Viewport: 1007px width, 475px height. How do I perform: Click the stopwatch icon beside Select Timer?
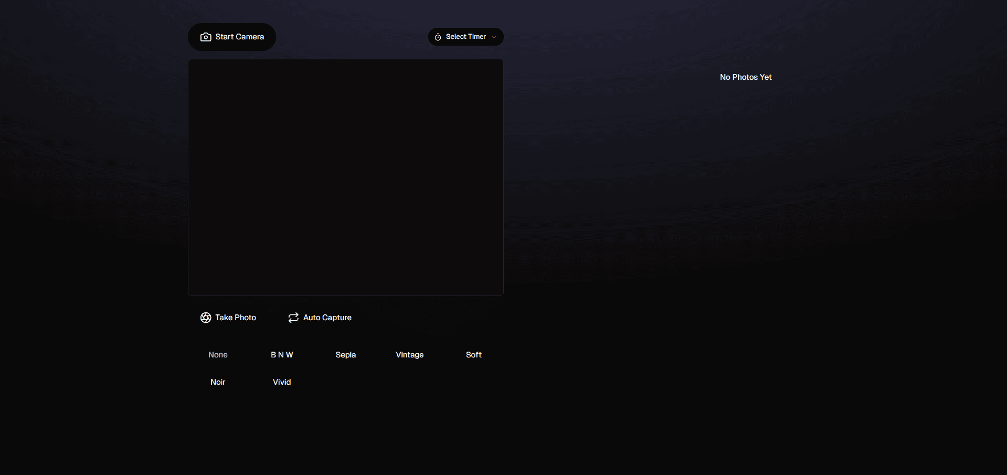(x=438, y=37)
